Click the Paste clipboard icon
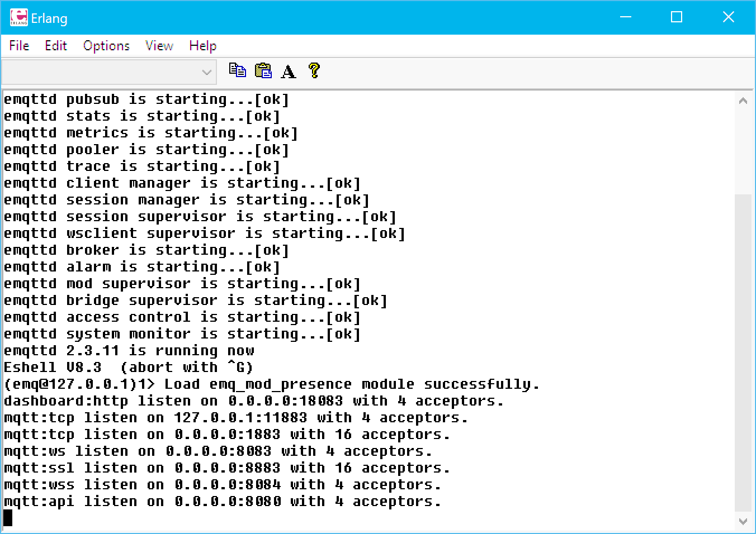Image resolution: width=756 pixels, height=534 pixels. pyautogui.click(x=263, y=70)
